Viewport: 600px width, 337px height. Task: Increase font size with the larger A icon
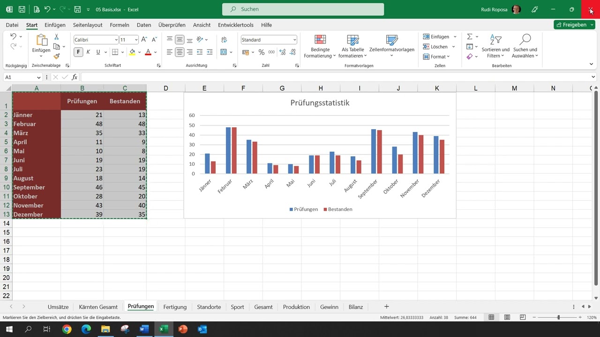[x=144, y=40]
